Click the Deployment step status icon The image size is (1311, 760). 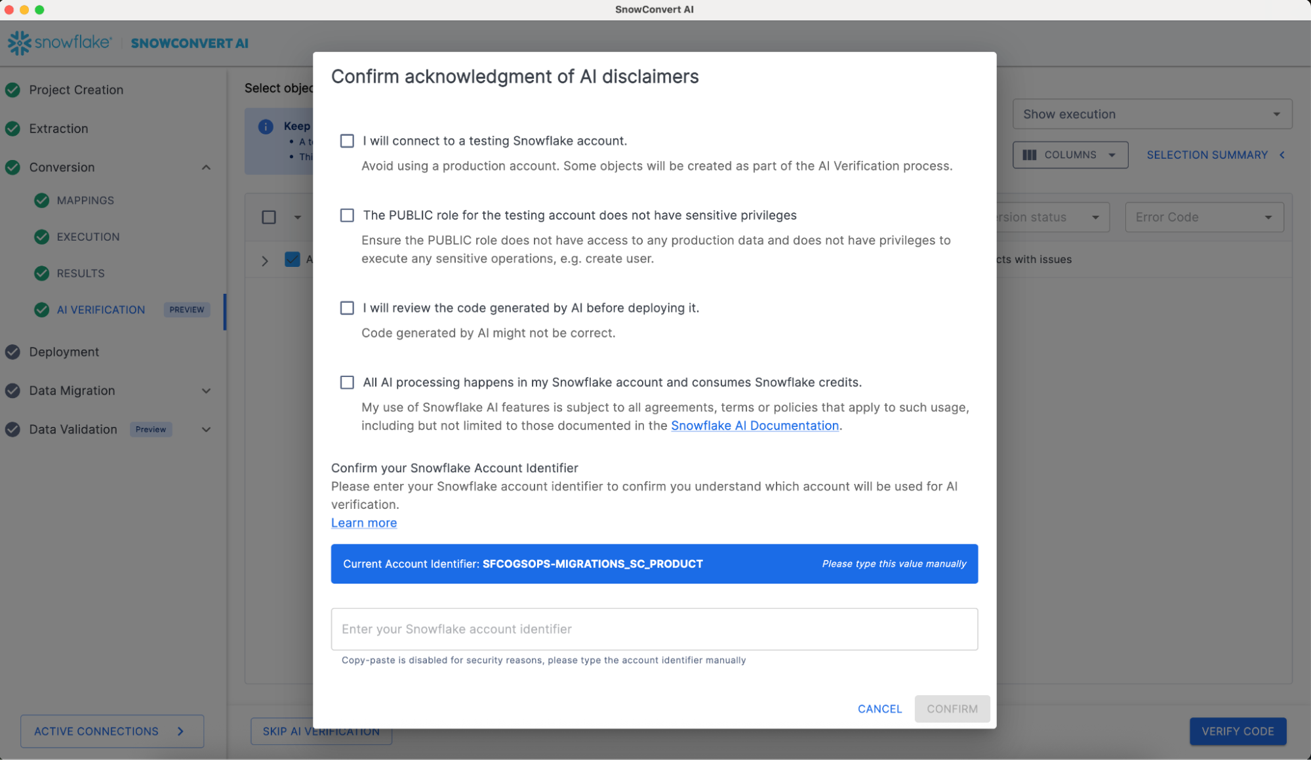12,352
